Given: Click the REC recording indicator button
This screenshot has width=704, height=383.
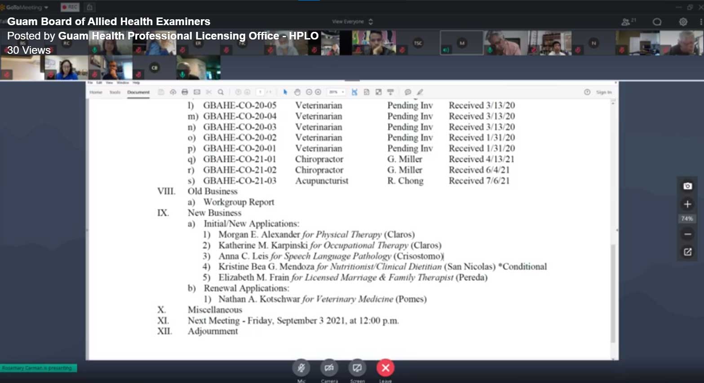Looking at the screenshot, I should pyautogui.click(x=70, y=7).
